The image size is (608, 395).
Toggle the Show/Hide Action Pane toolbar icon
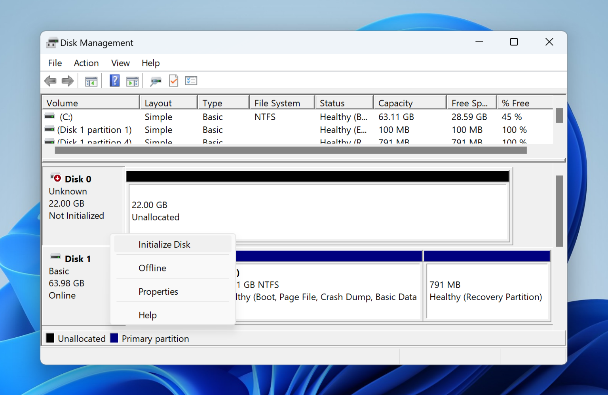coord(132,81)
